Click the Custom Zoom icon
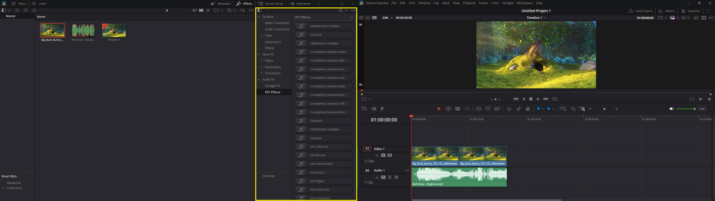 [581, 108]
